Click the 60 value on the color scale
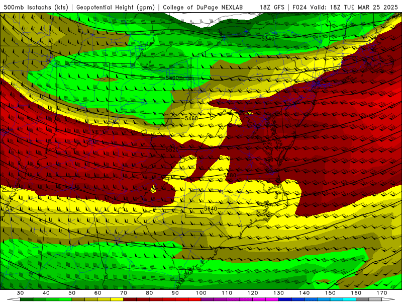 97,293
